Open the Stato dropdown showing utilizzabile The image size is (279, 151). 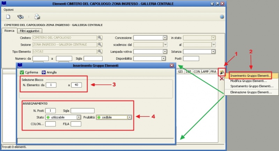[x=79, y=118]
